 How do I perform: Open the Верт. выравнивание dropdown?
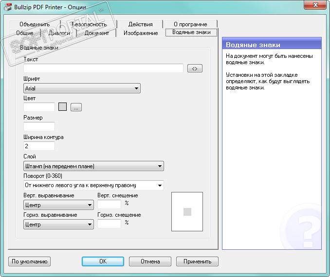58,205
